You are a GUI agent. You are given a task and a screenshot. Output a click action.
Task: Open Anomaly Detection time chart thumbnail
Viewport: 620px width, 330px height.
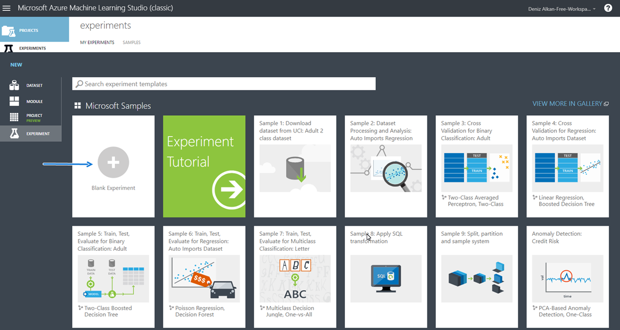point(567,278)
